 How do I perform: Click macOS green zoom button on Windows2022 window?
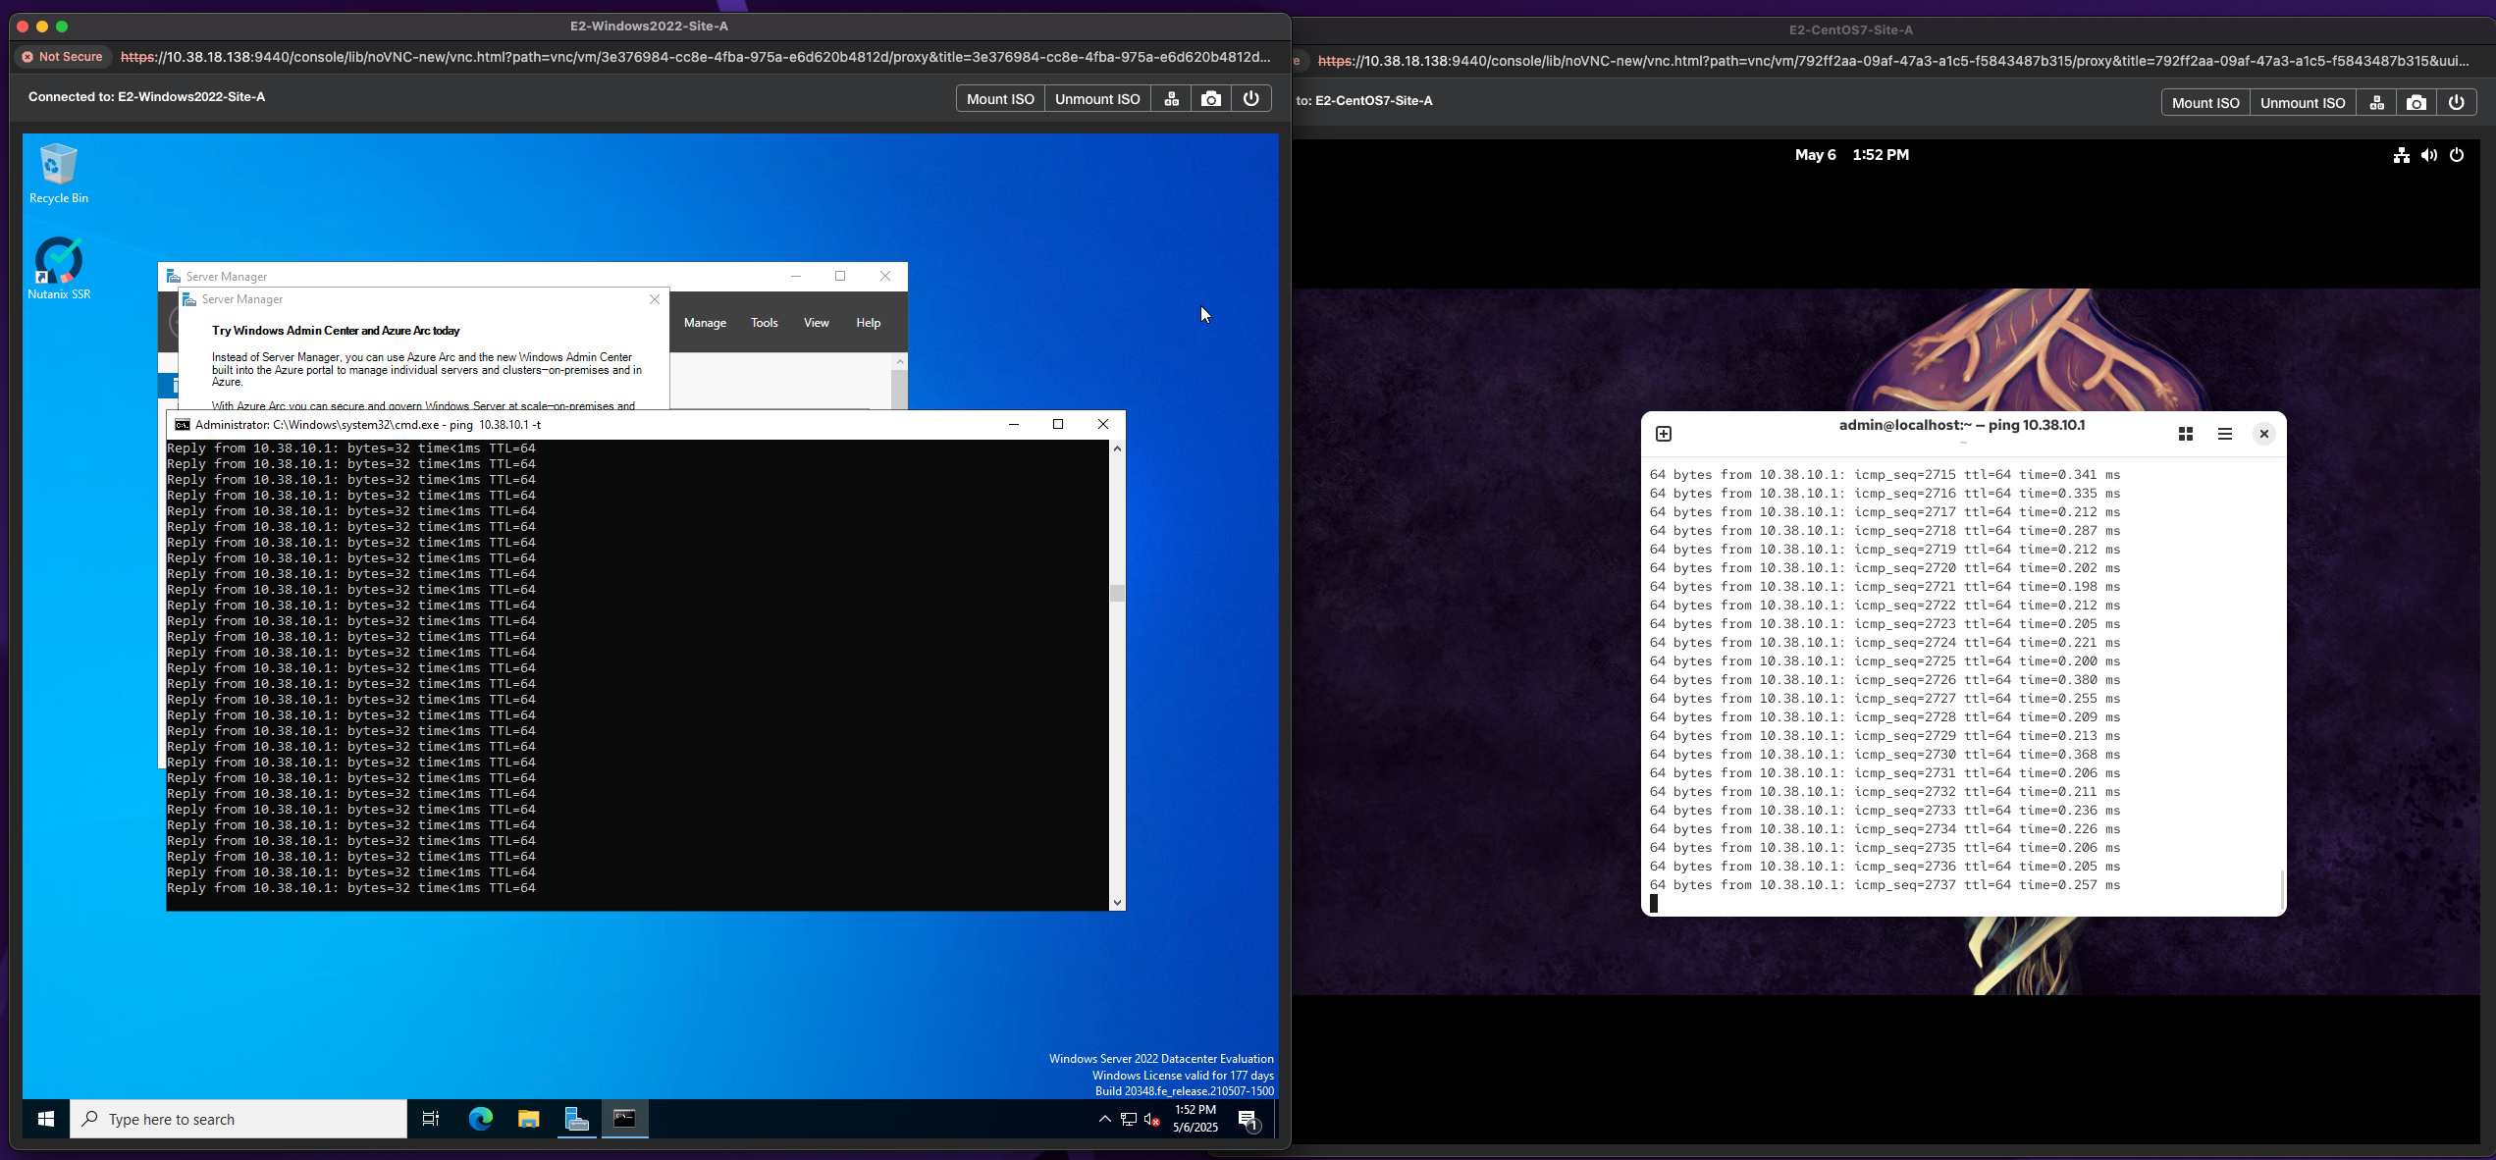coord(62,26)
